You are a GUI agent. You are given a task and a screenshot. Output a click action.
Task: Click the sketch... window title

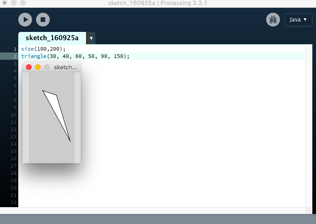pyautogui.click(x=65, y=67)
